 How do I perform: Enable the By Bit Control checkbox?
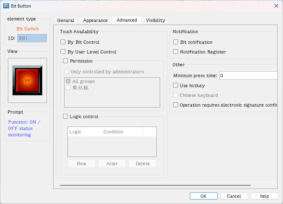[x=63, y=42]
